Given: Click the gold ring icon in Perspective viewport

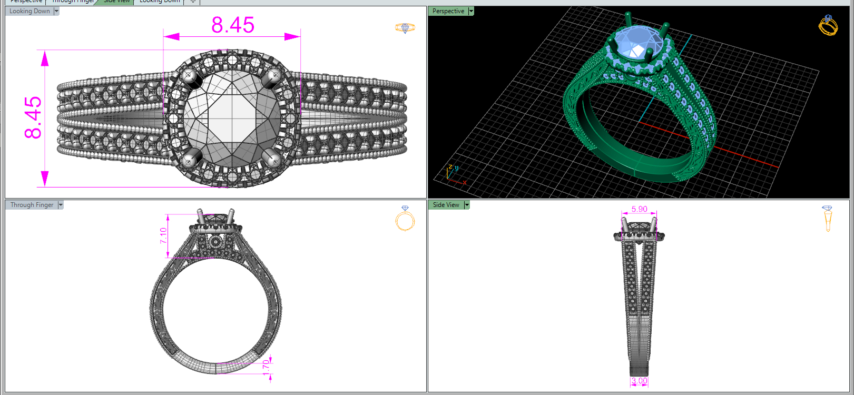Looking at the screenshot, I should pyautogui.click(x=828, y=25).
